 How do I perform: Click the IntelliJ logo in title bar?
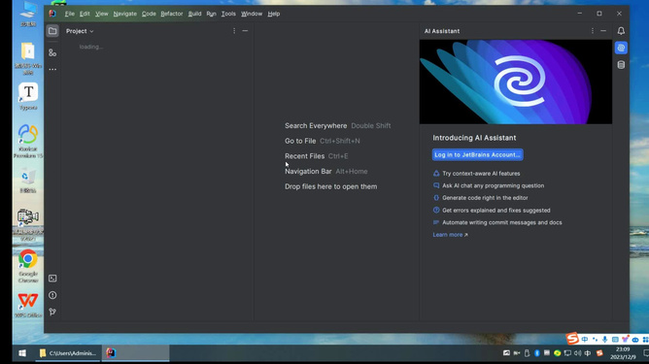52,14
